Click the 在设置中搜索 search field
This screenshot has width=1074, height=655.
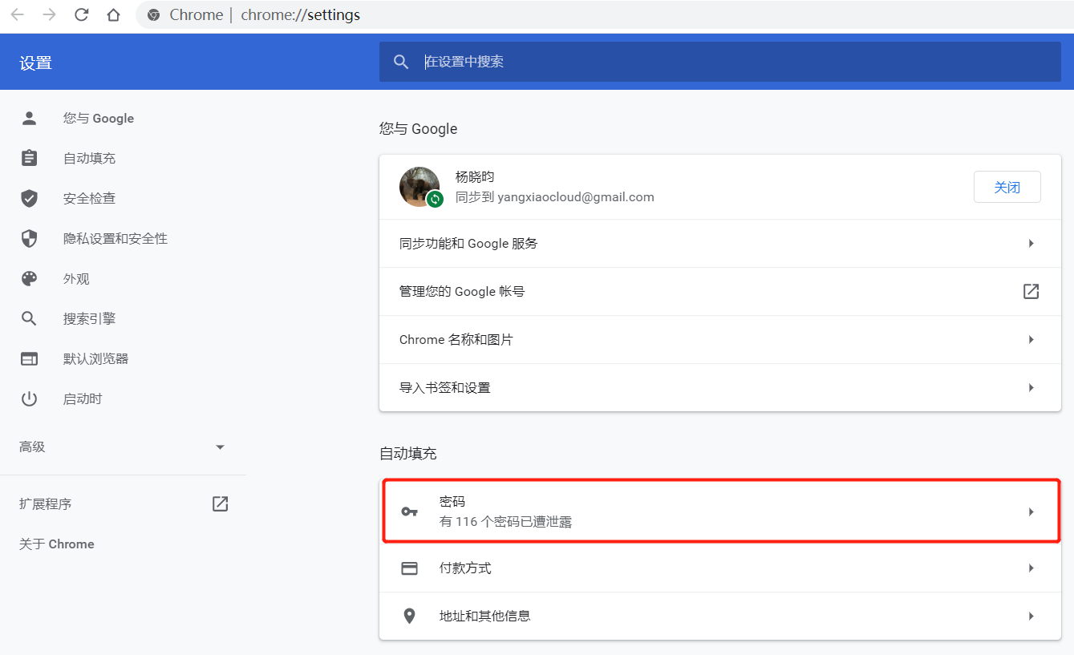[x=720, y=62]
